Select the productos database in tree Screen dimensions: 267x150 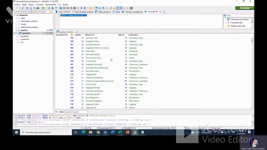tap(25, 39)
